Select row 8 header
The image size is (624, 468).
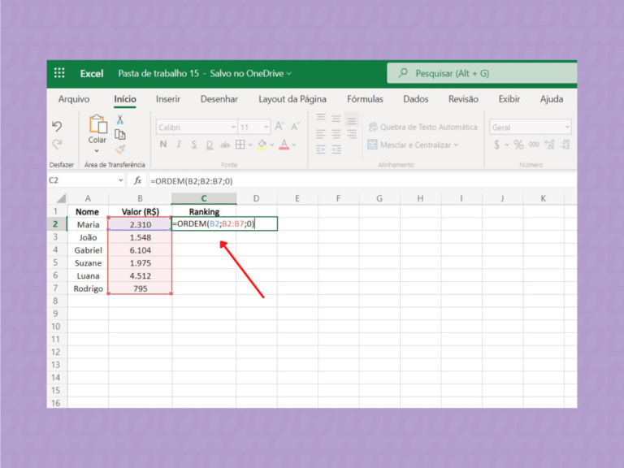point(56,301)
